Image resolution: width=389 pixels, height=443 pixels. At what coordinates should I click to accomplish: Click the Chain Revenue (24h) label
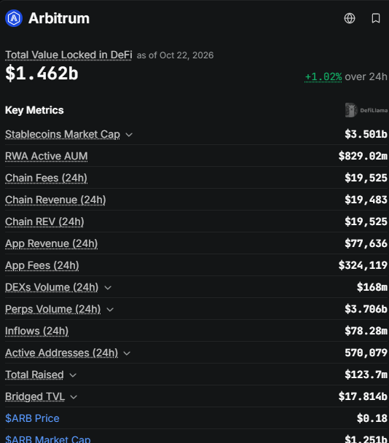pos(55,200)
